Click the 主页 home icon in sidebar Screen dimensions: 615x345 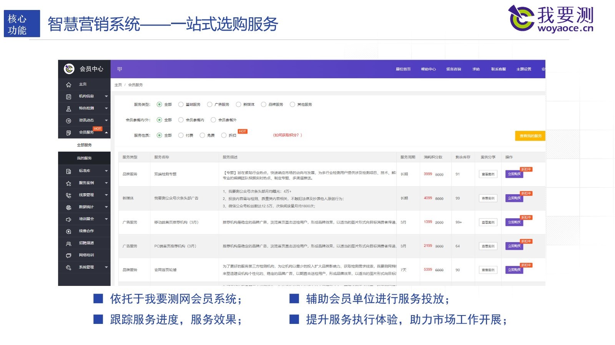68,84
